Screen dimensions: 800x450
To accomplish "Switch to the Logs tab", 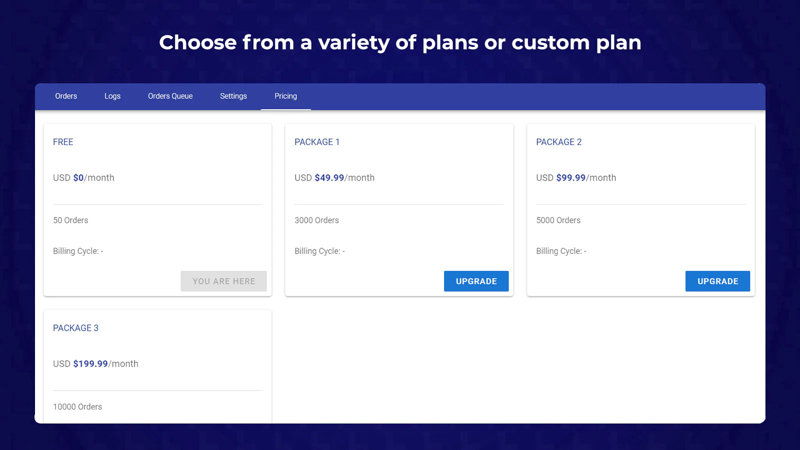I will point(112,96).
